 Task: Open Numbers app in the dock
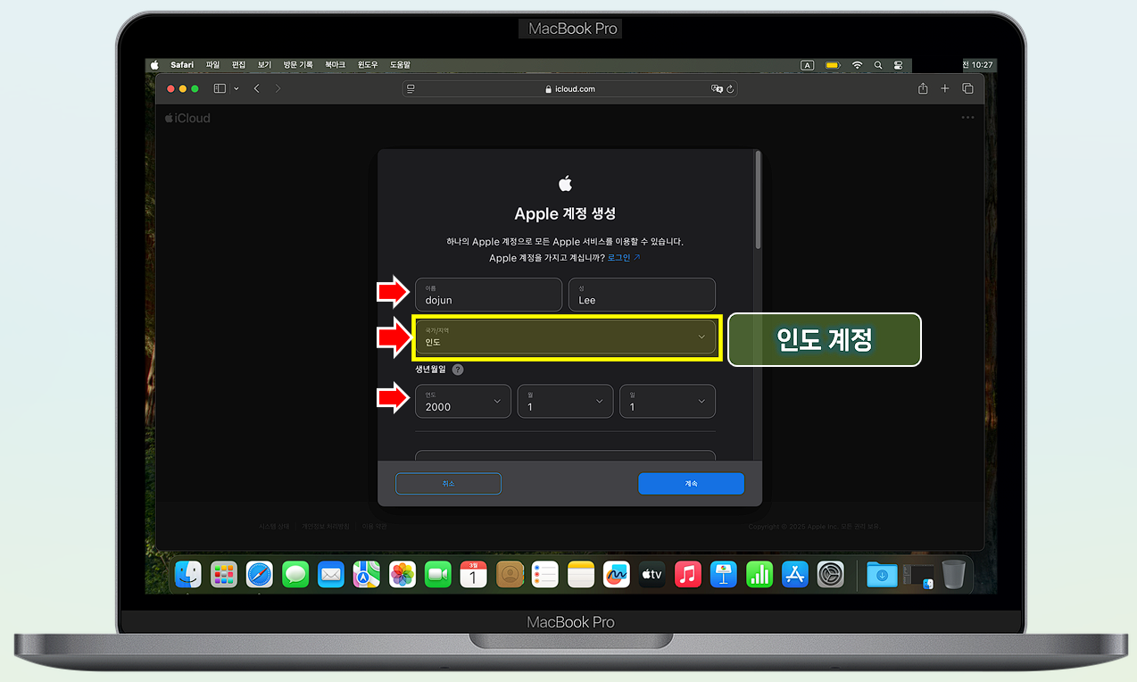759,574
